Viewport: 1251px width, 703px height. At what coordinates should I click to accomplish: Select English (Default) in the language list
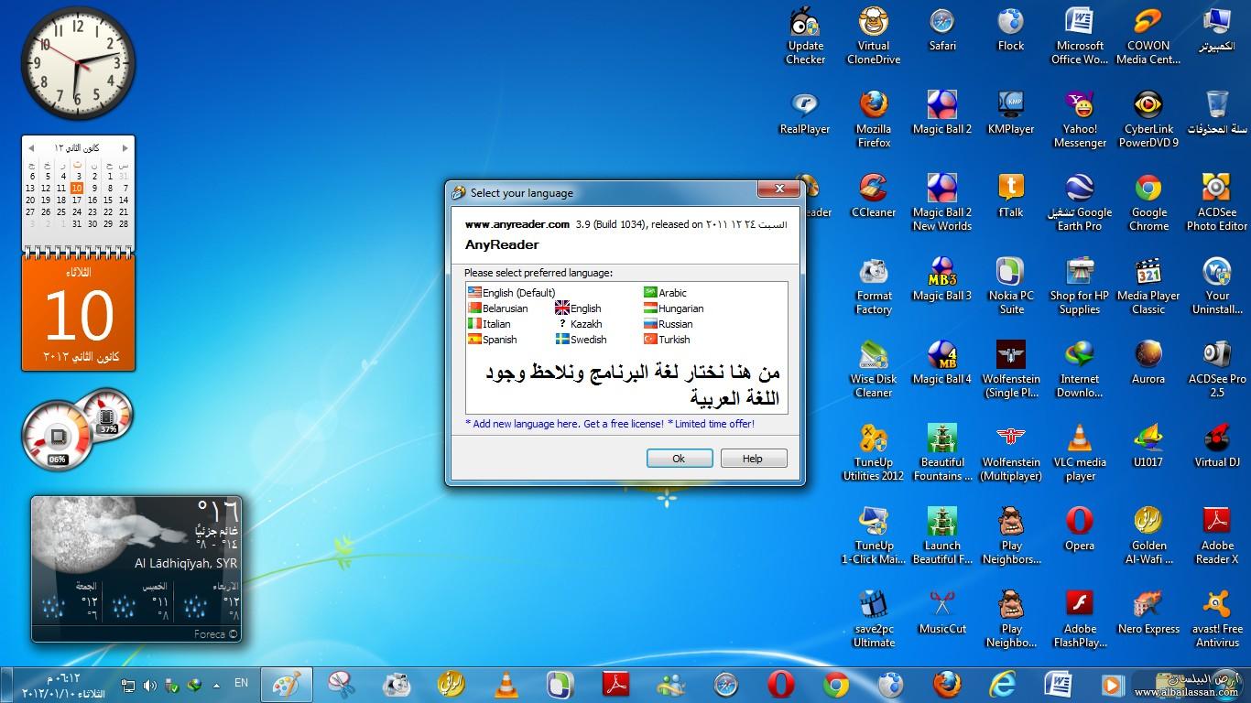coord(512,293)
